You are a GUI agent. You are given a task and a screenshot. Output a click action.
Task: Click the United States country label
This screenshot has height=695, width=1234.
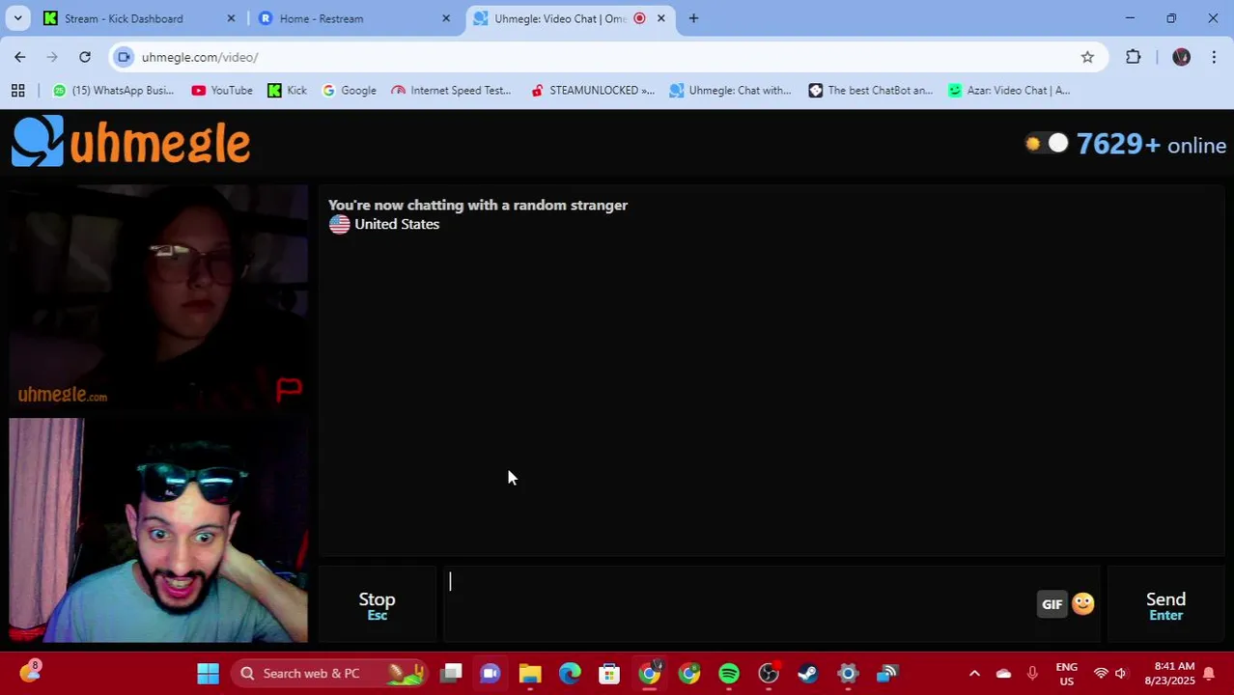397,224
